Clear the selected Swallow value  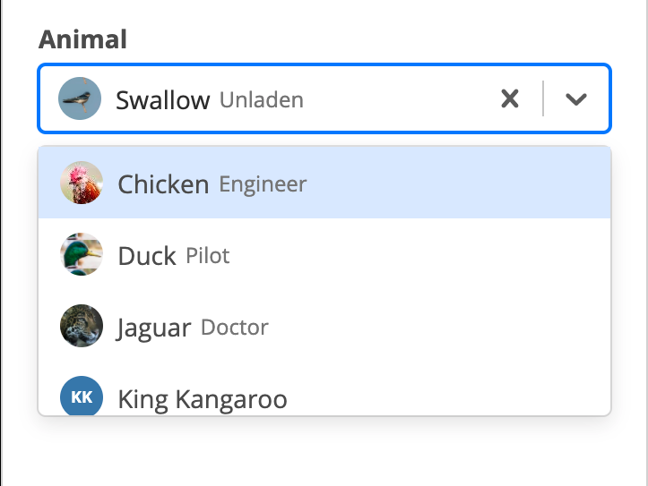[x=509, y=98]
